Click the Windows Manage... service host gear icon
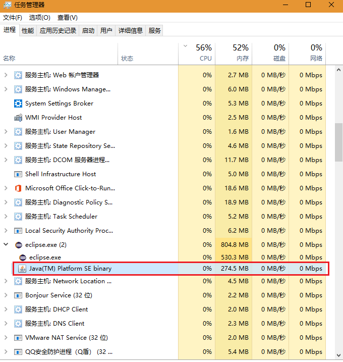343x362 pixels. click(x=18, y=89)
